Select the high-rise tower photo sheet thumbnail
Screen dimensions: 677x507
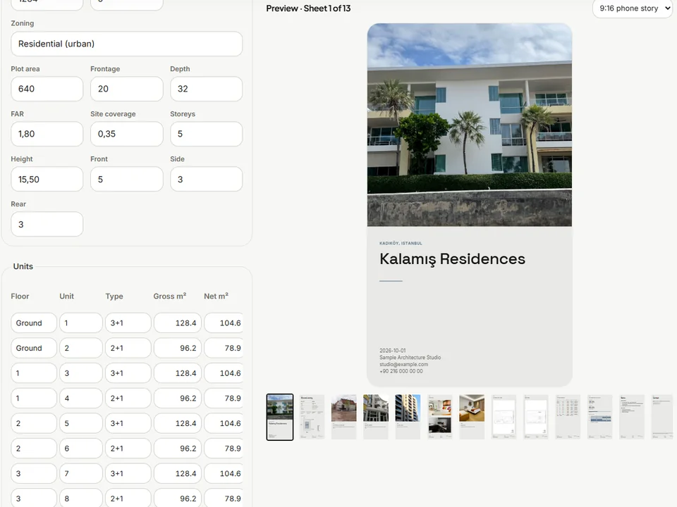[408, 417]
